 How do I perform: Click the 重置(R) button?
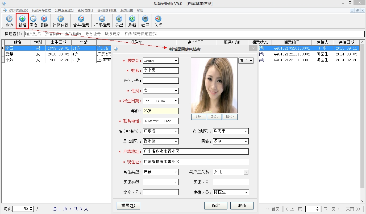pyautogui.click(x=128, y=206)
